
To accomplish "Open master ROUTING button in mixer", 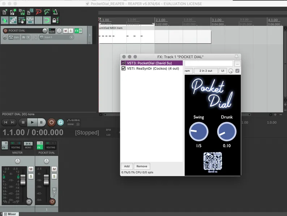I will [x=16, y=146].
